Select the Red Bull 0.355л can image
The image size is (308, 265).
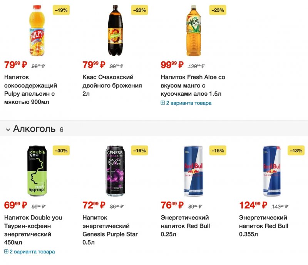coord(272,171)
